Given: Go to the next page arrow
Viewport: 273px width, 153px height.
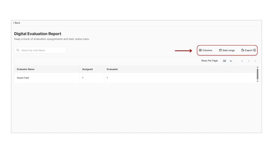Looking at the screenshot, I should point(256,61).
